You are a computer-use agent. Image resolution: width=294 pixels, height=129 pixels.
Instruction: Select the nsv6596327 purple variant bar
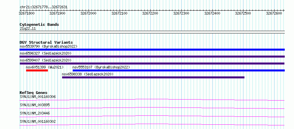click(x=152, y=57)
